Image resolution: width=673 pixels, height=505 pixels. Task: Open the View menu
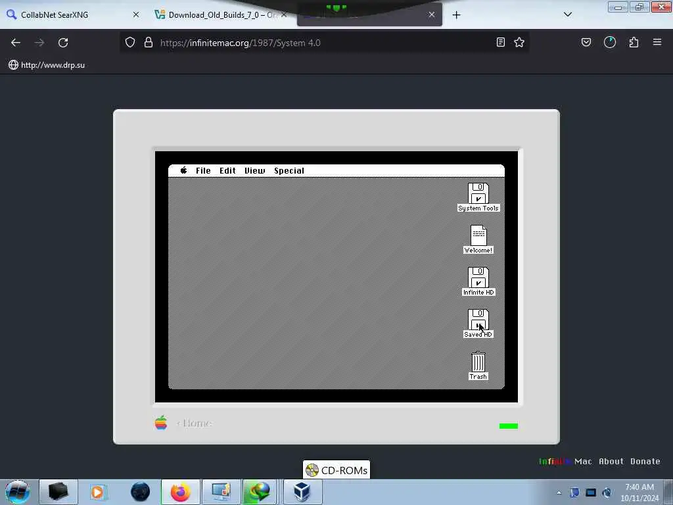click(254, 170)
